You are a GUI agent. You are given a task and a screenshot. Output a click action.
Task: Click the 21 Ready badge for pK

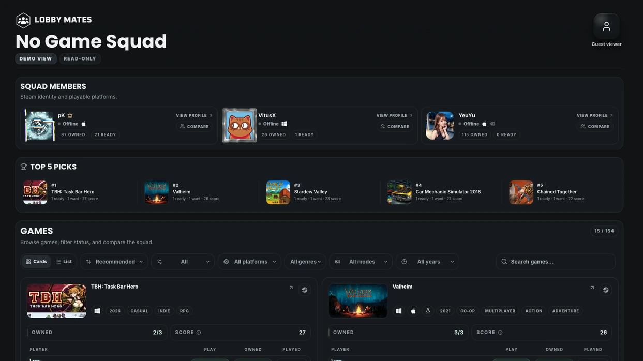pos(105,134)
